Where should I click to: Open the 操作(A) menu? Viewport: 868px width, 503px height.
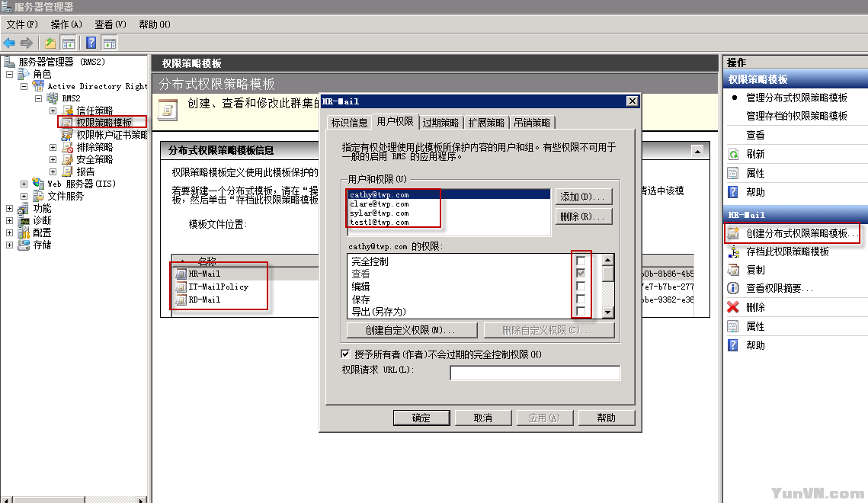pos(66,24)
